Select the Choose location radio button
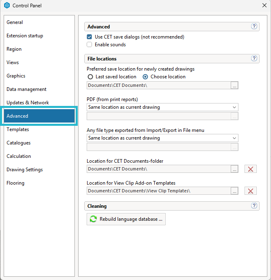The height and width of the screenshot is (280, 271). tap(145, 77)
